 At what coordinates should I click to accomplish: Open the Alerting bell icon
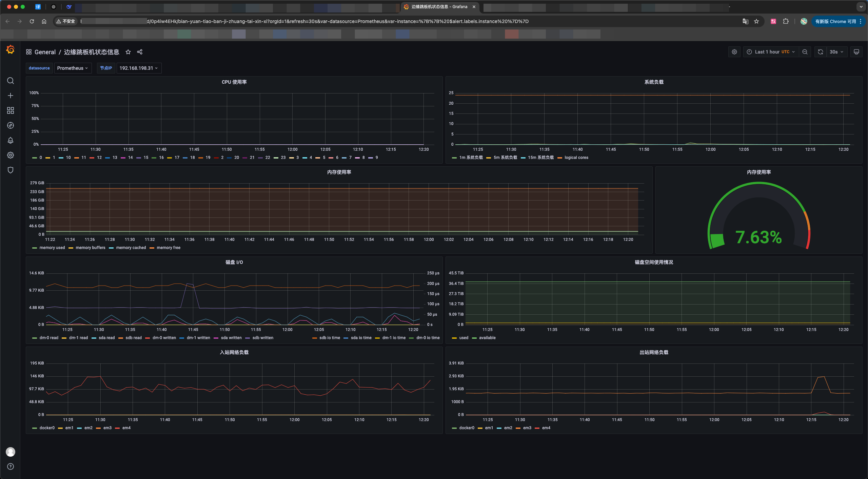11,140
